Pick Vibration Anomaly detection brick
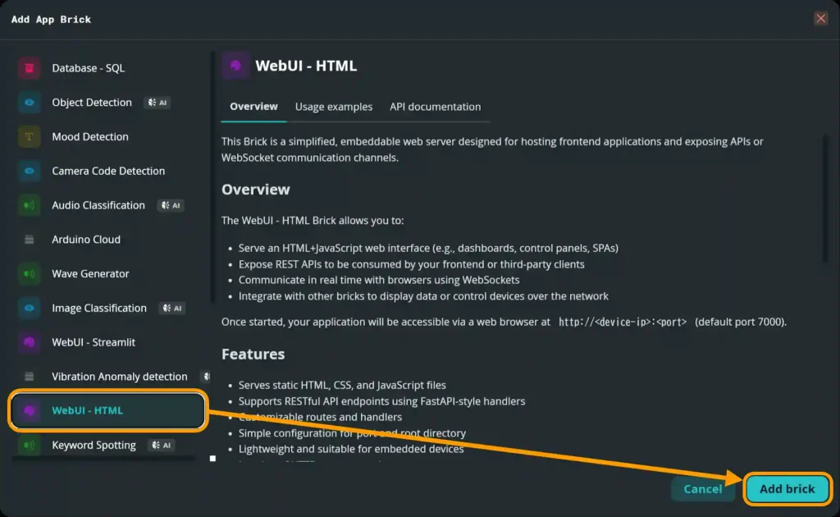 [x=119, y=377]
